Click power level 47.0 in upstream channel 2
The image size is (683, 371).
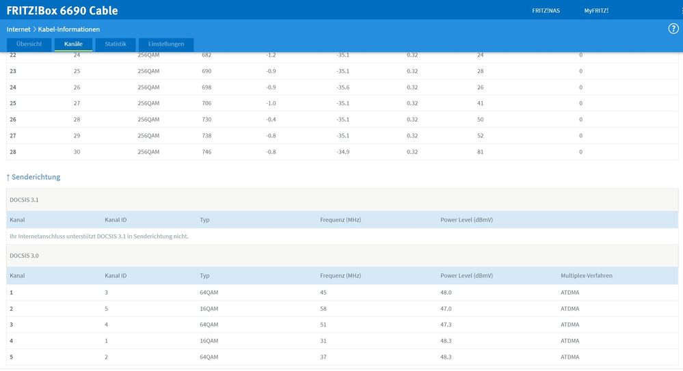(446, 309)
